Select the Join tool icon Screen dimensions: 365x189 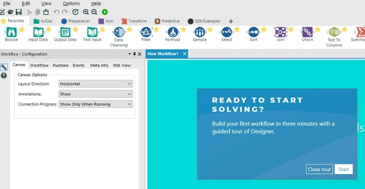tap(280, 32)
